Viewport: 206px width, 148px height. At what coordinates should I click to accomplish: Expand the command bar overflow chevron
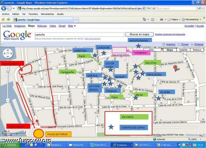click(x=204, y=18)
